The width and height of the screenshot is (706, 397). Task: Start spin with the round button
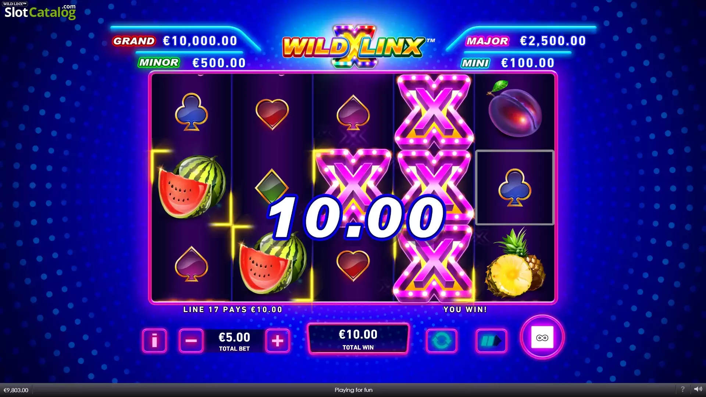click(x=542, y=337)
